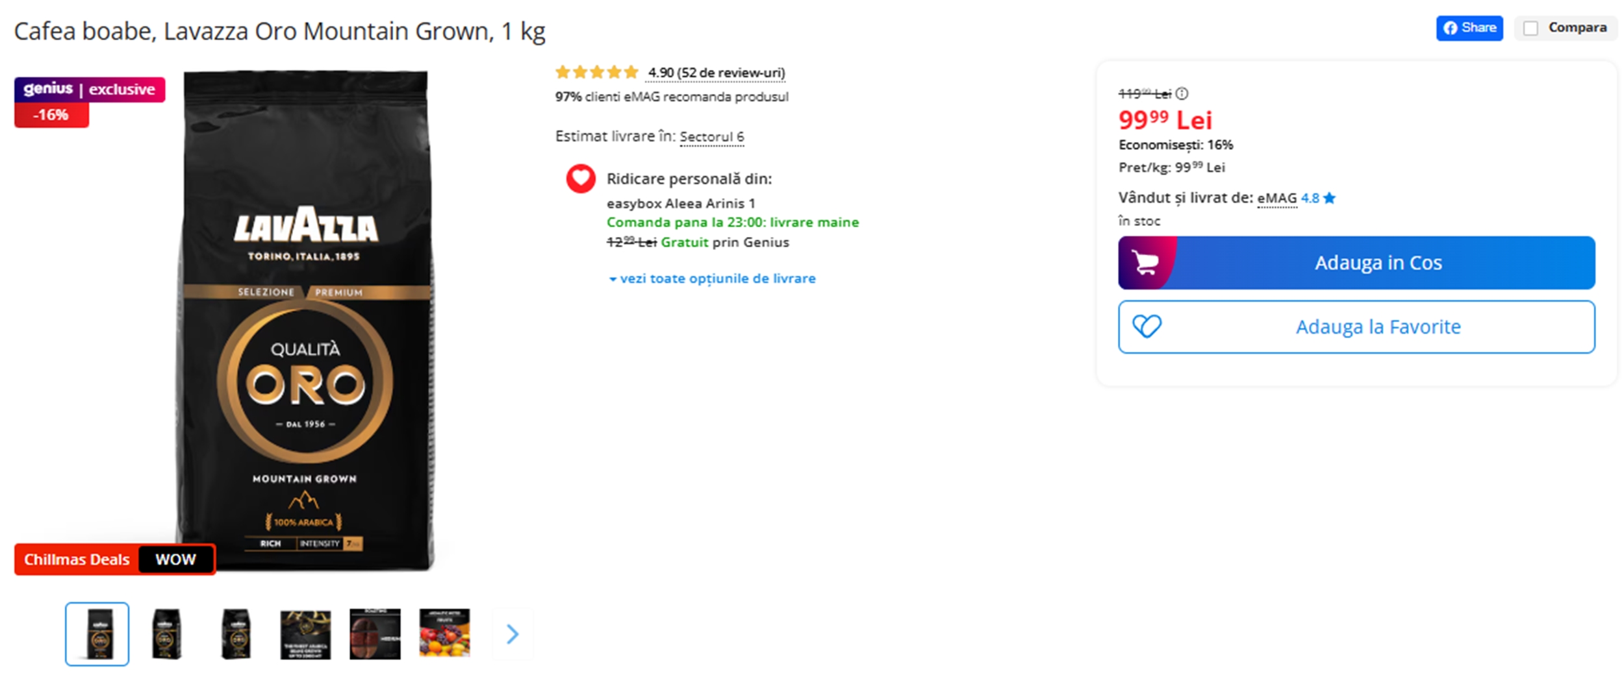The image size is (1624, 688).
Task: Tick the Compara checkbox
Action: pyautogui.click(x=1531, y=29)
